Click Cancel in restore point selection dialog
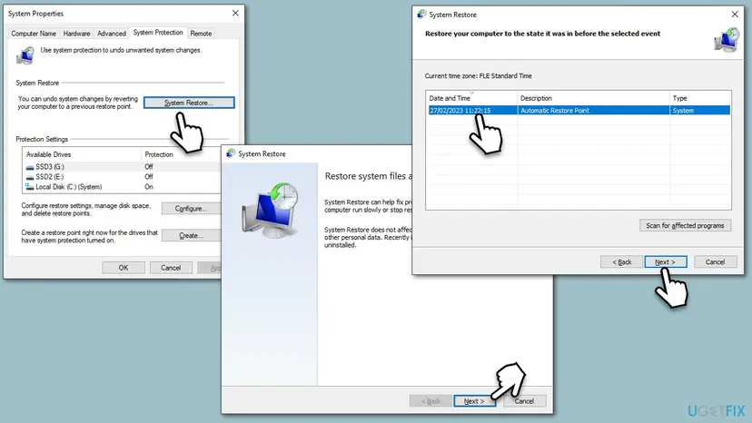The width and height of the screenshot is (752, 423). [715, 261]
